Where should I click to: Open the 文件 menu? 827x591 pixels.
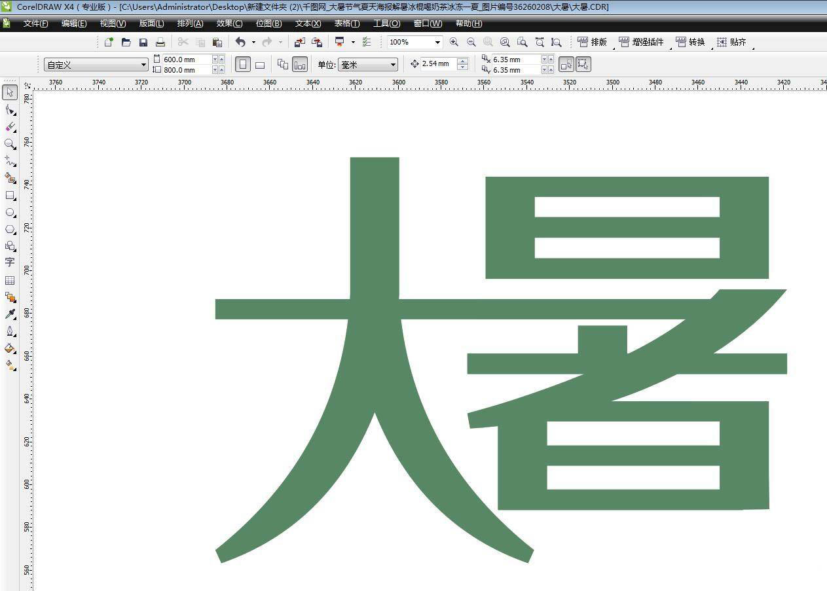coord(35,23)
